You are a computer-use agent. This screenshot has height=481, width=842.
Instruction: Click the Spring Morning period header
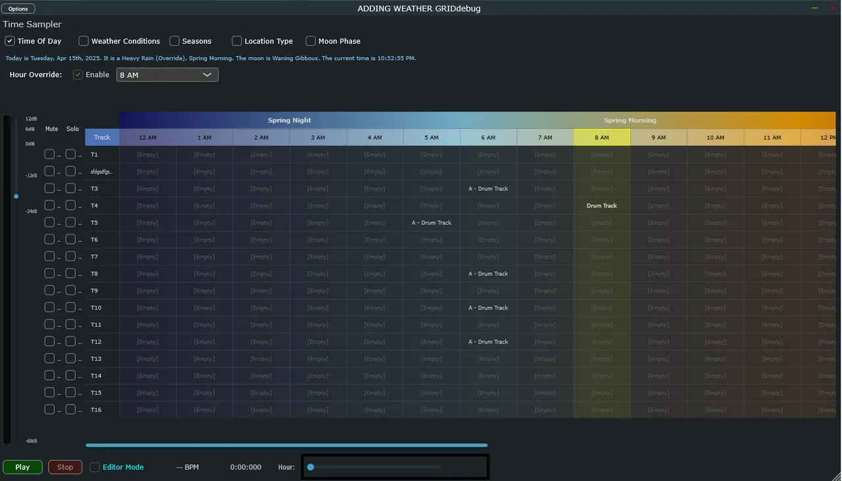[630, 120]
